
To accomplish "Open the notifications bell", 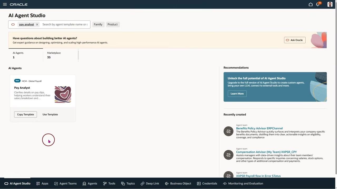I will click(x=318, y=4).
